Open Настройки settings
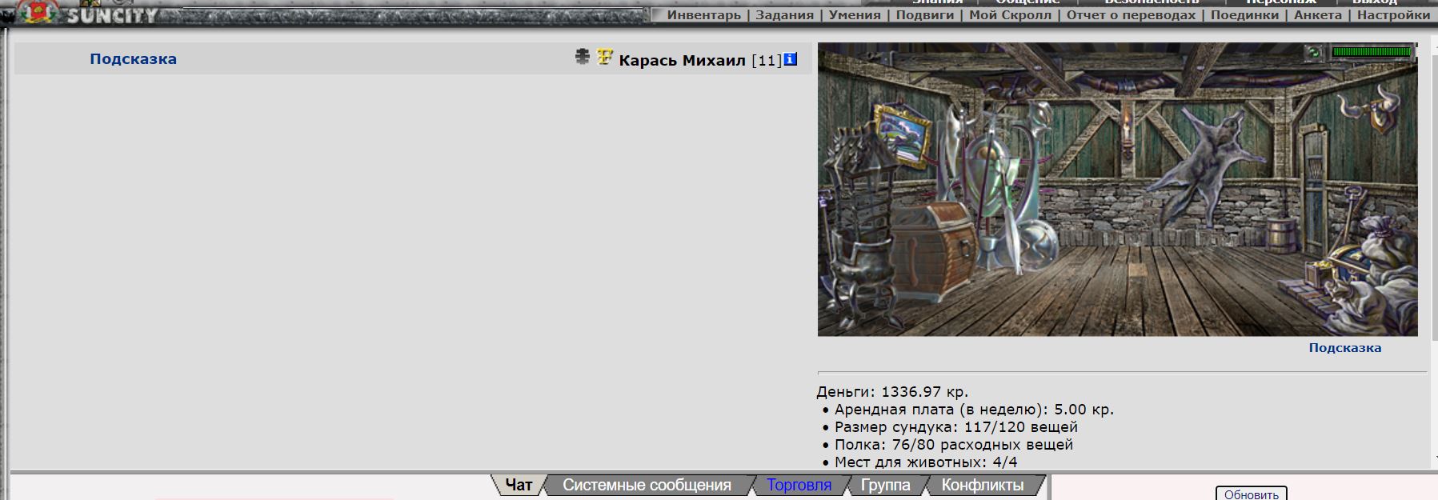1438x500 pixels. 1393,14
